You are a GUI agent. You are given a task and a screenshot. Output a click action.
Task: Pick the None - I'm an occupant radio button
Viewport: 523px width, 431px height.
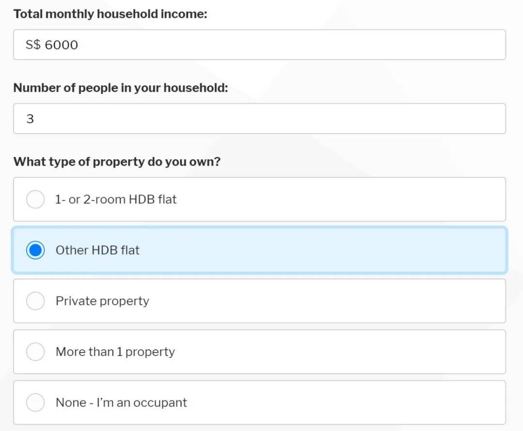tap(35, 402)
